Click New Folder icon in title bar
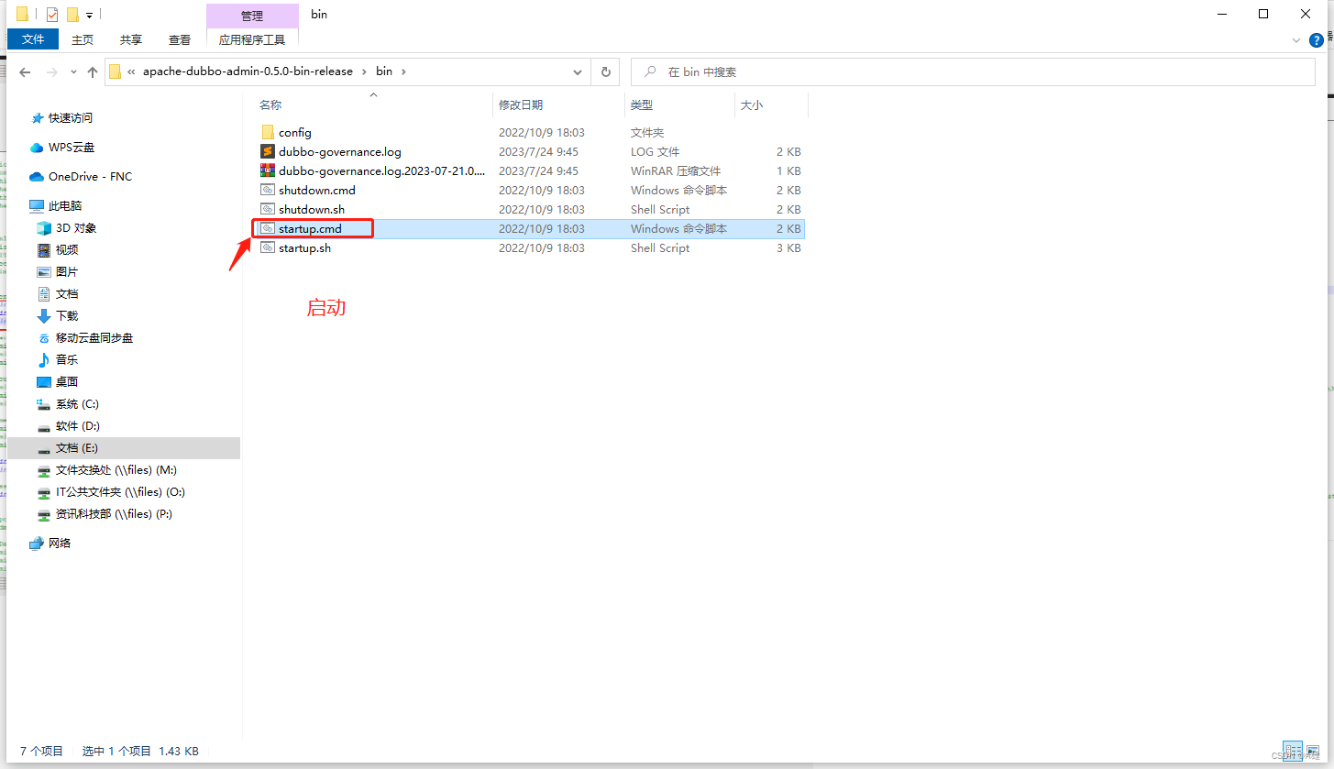Viewport: 1334px width, 769px height. pos(72,15)
